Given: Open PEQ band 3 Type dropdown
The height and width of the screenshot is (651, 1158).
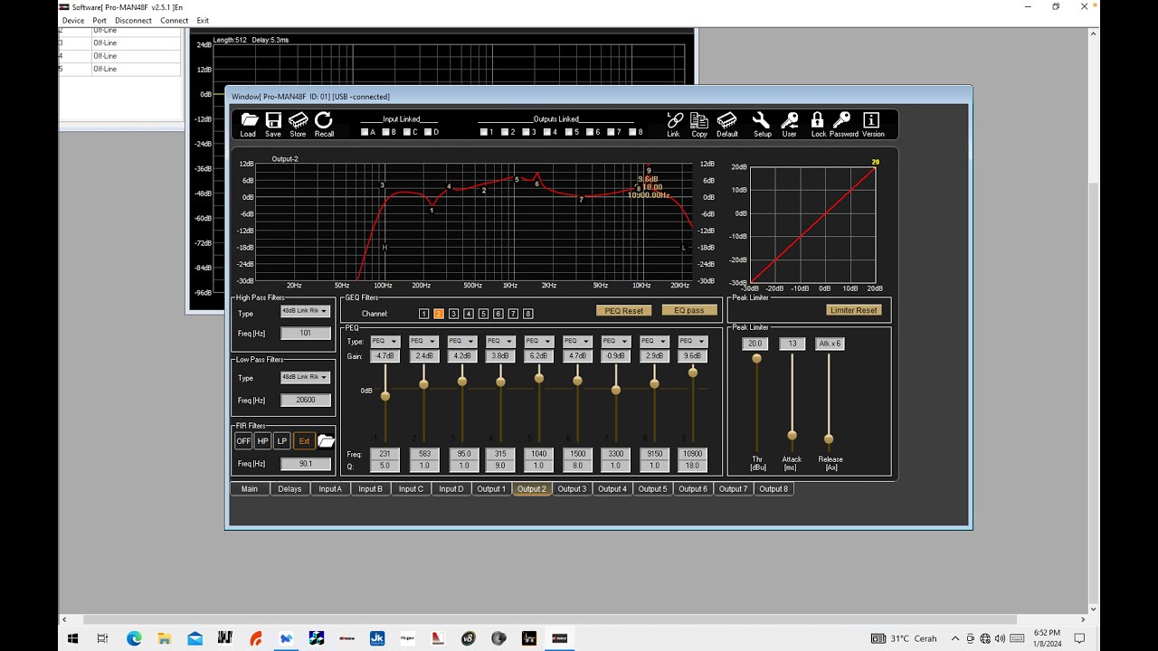Looking at the screenshot, I should (x=462, y=341).
